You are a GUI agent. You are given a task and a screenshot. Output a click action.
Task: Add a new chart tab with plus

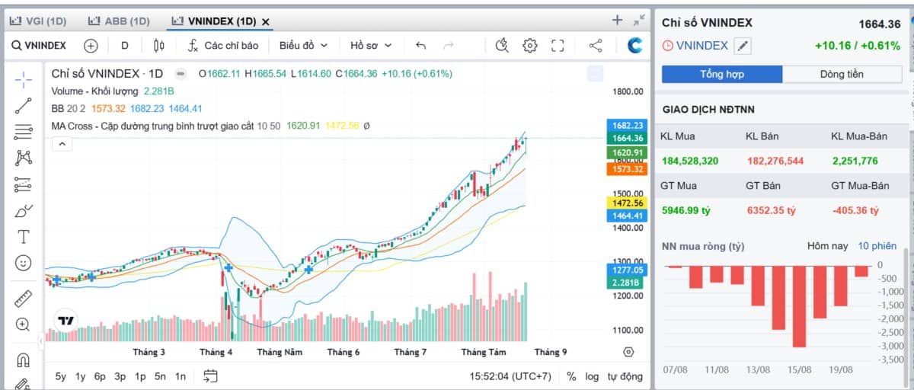618,21
